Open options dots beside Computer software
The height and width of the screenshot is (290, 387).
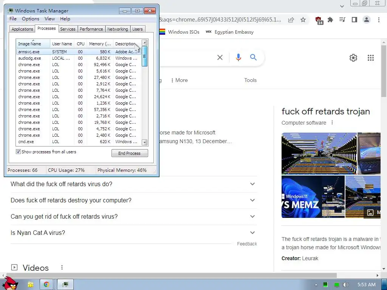pyautogui.click(x=332, y=123)
